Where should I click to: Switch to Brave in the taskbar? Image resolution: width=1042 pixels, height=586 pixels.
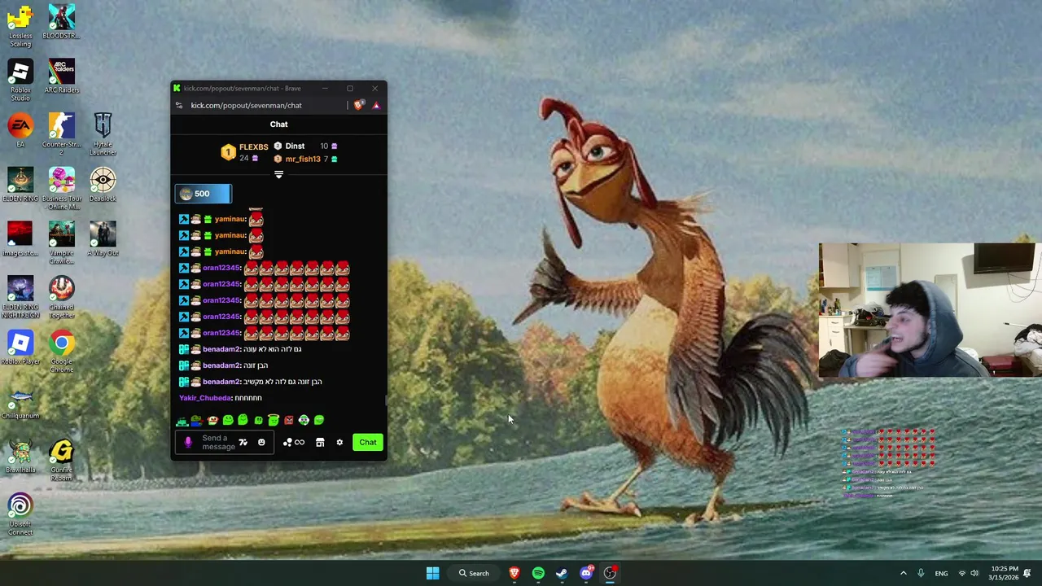(514, 573)
